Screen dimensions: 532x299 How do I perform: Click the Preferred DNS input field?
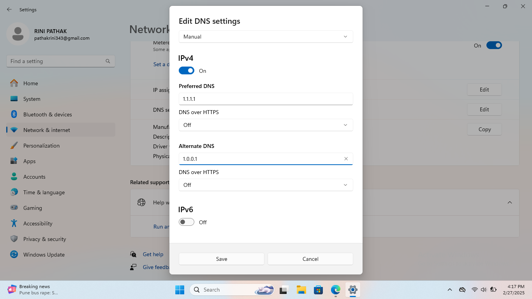[266, 99]
